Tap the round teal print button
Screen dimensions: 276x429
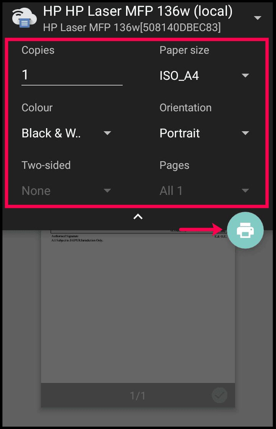(245, 230)
